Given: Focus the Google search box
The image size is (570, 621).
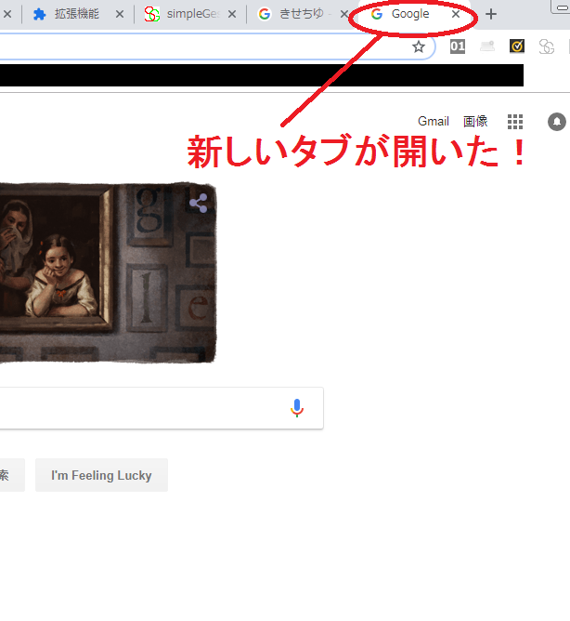Looking at the screenshot, I should point(162,408).
